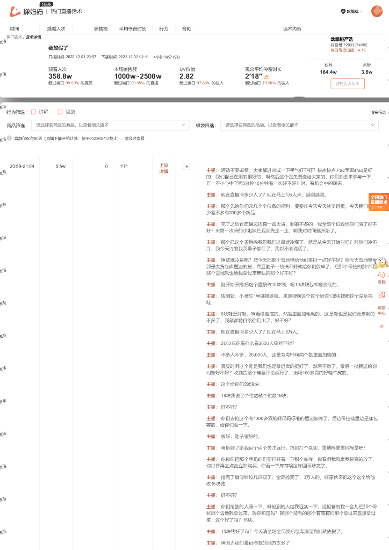Click the cartoon mascot assistant icon

pos(381,262)
